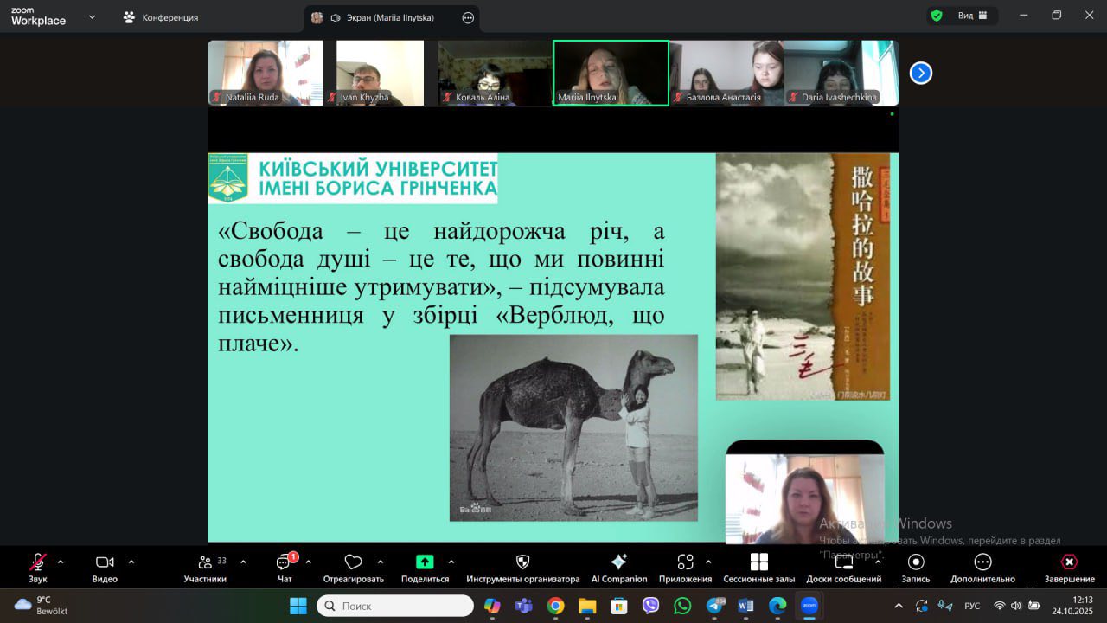Unmute microphone with Звук button

38,563
